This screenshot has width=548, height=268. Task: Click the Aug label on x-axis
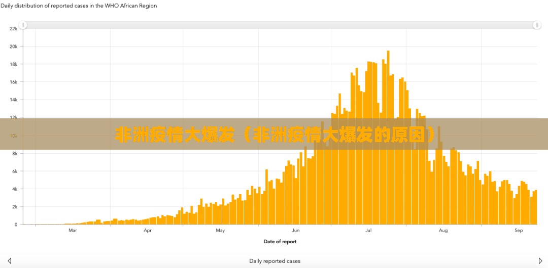443,231
